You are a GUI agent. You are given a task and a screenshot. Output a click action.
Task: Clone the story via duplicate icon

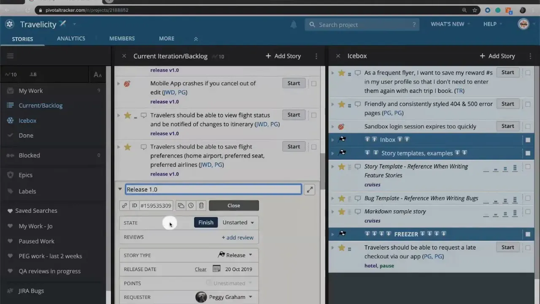click(181, 206)
